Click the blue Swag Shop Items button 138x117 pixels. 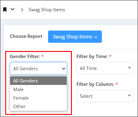(75, 37)
